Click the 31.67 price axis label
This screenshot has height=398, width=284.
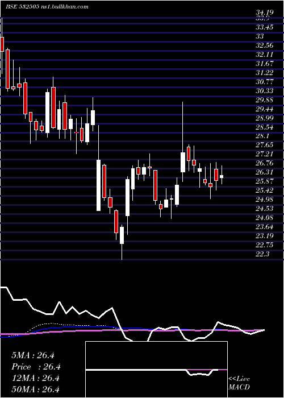coord(265,64)
